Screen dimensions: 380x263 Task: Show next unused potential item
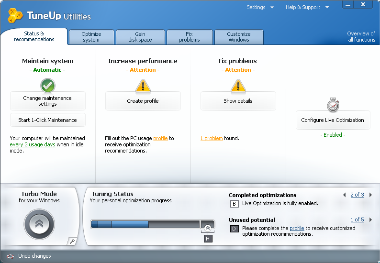pos(370,219)
